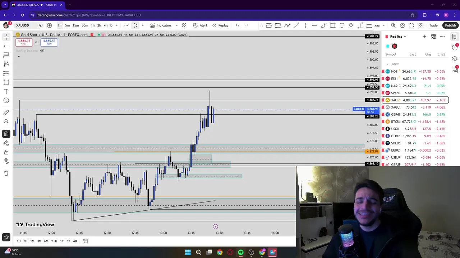Set the YTD date range

pyautogui.click(x=54, y=241)
